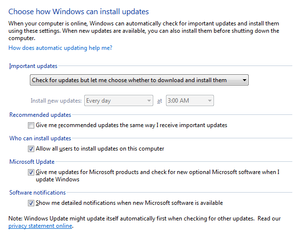Viewport: 307px width, 241px height.
Task: Expand the "3:00 AM" time dropdown
Action: [x=189, y=101]
